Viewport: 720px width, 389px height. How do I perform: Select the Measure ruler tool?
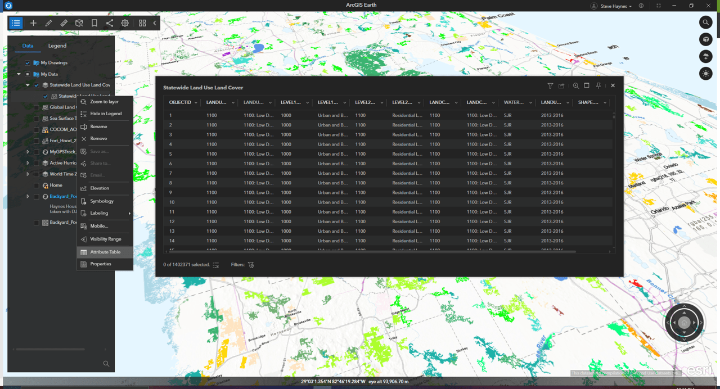click(x=64, y=23)
